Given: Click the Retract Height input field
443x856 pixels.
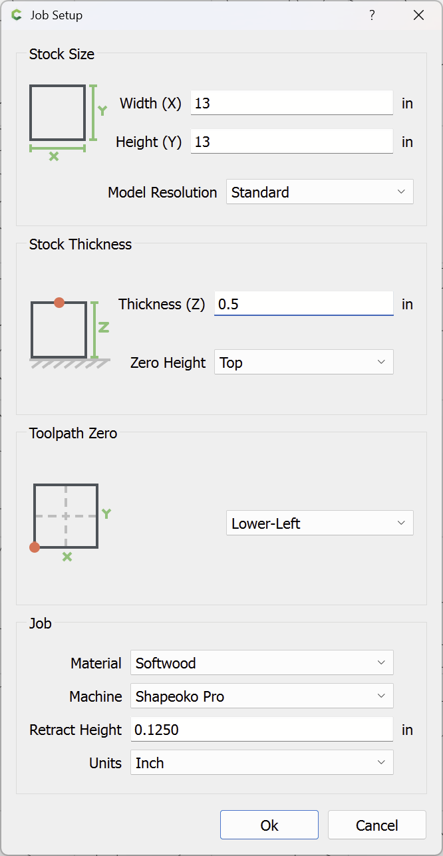Looking at the screenshot, I should (261, 730).
